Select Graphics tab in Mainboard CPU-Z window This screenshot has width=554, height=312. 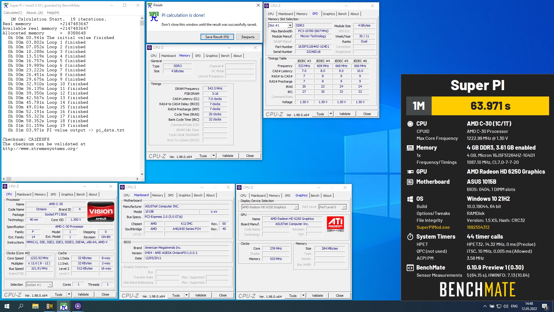pyautogui.click(x=185, y=195)
